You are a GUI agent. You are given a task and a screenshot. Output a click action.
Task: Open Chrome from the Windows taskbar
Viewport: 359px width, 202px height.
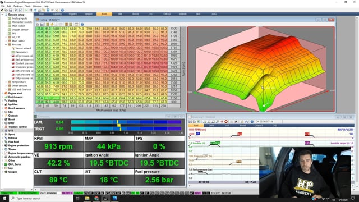coord(96,198)
